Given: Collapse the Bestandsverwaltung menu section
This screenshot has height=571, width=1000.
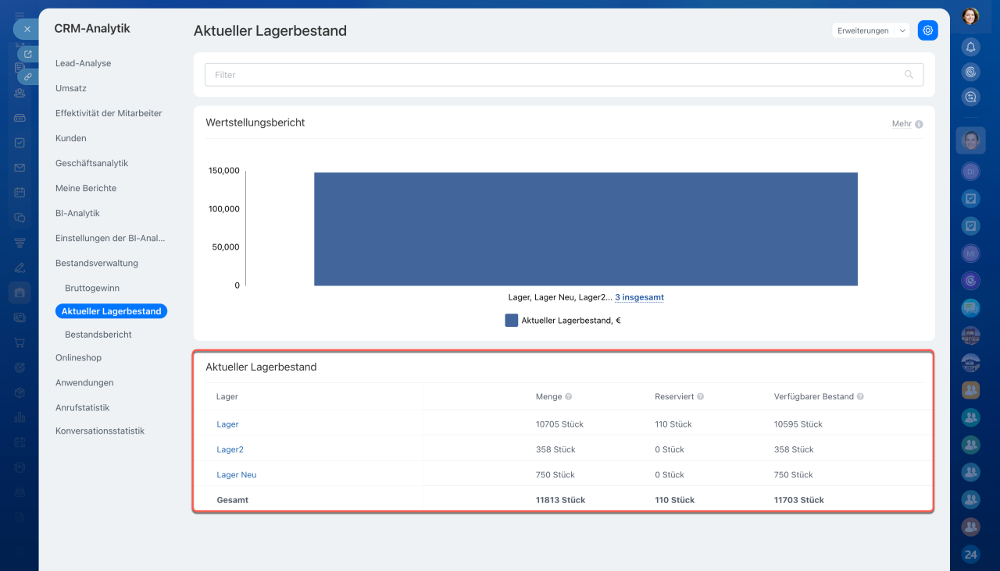Looking at the screenshot, I should pos(96,263).
